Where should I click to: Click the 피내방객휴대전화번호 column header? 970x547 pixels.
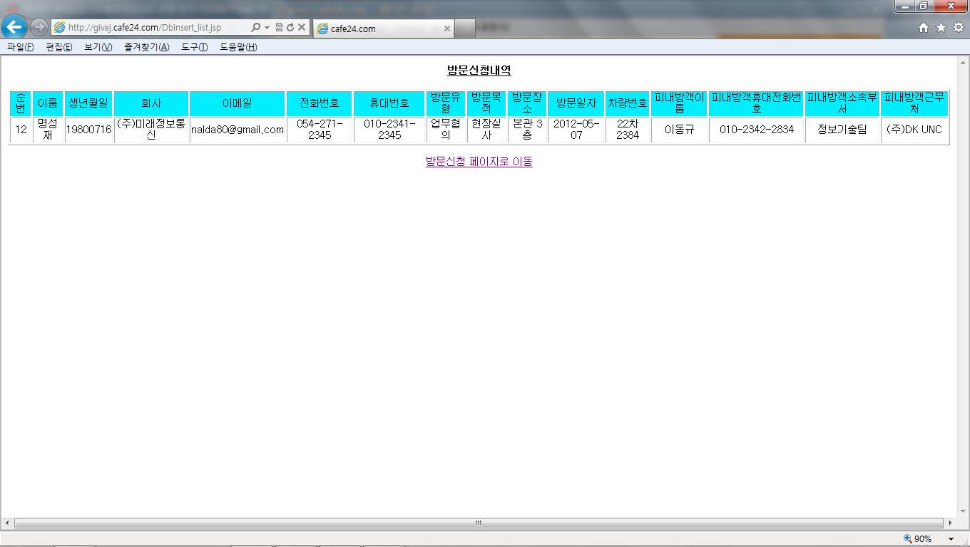[757, 103]
